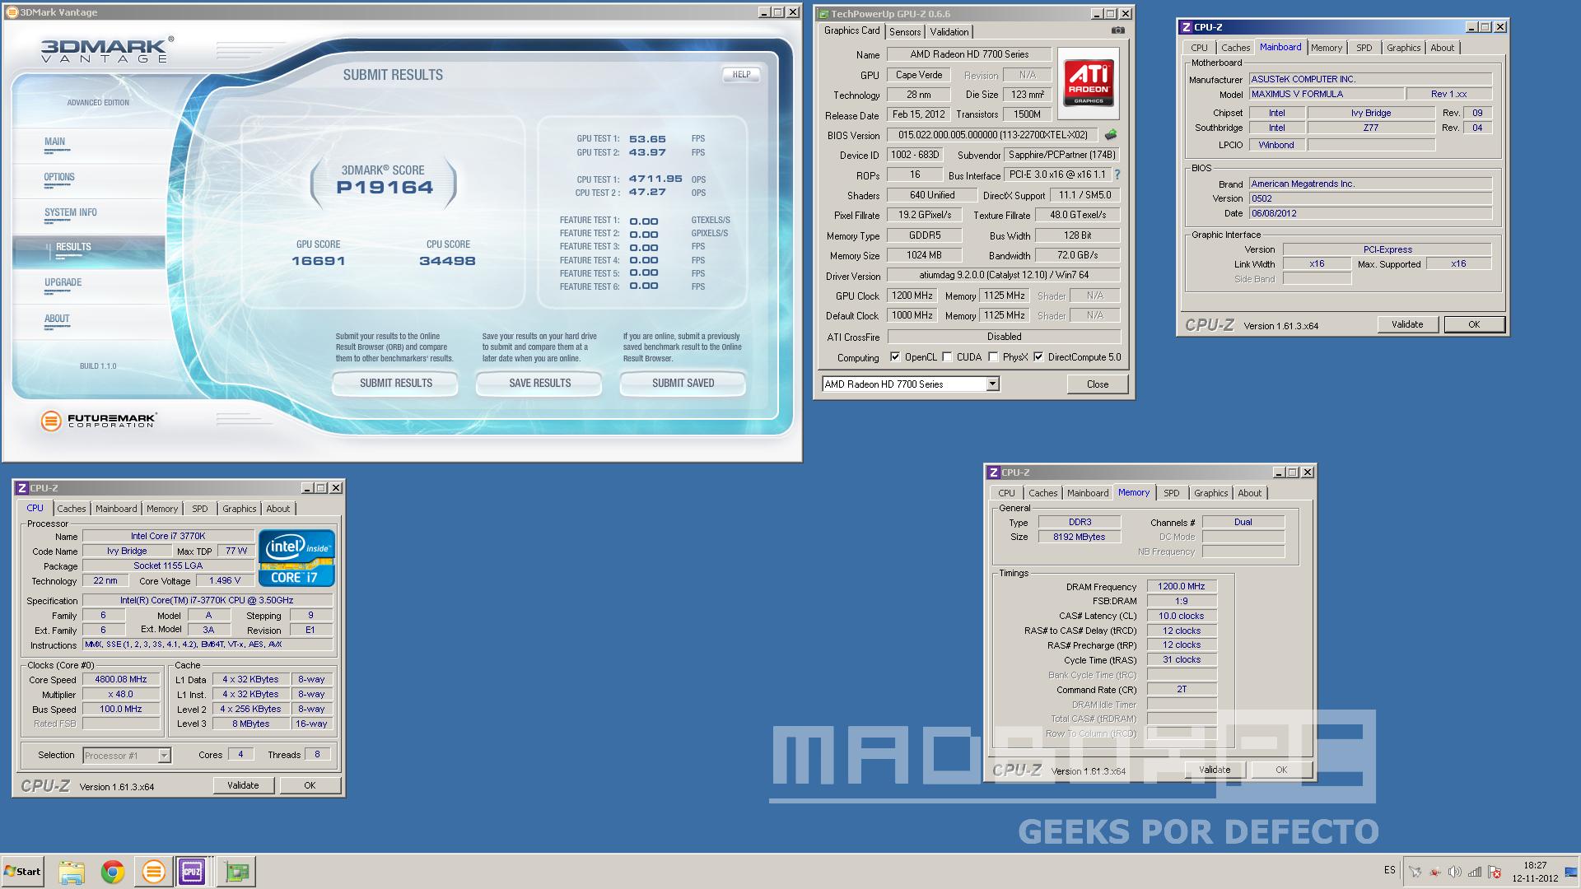Click the Intel Core i7 logo in CPU-Z
1581x889 pixels.
click(296, 557)
